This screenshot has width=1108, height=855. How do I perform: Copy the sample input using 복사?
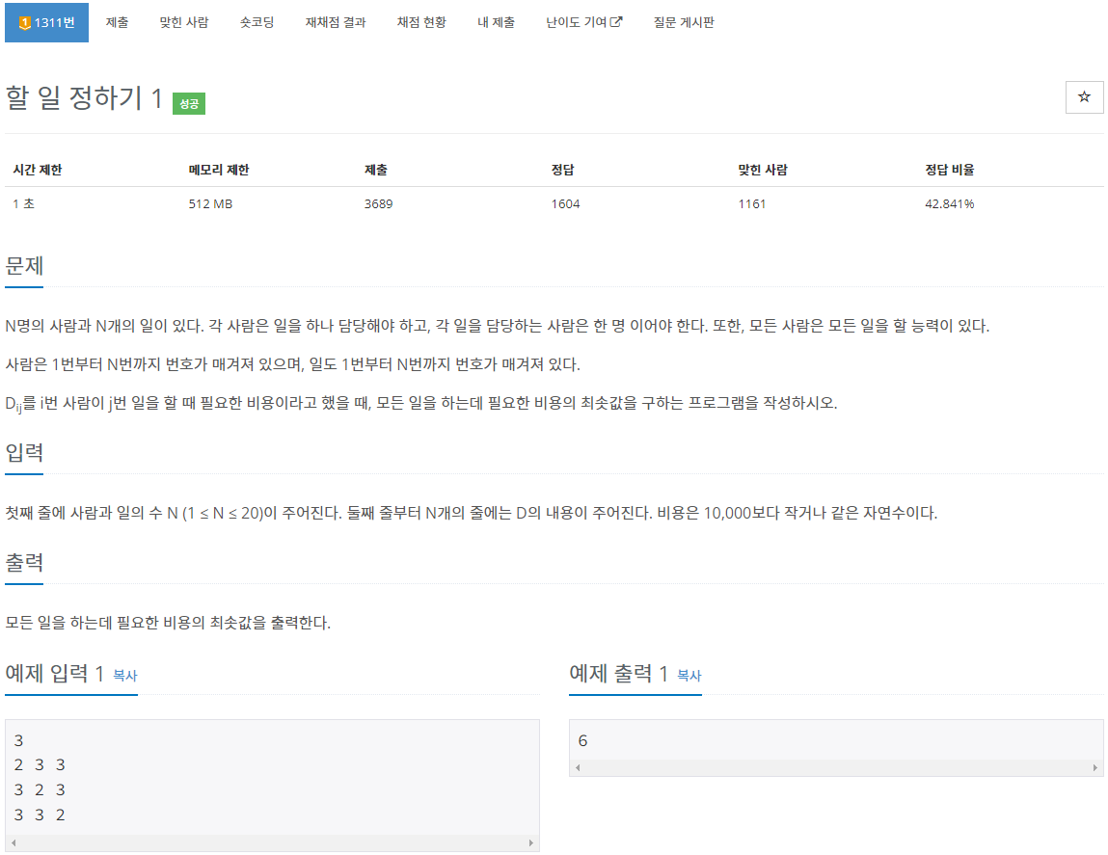[x=124, y=675]
